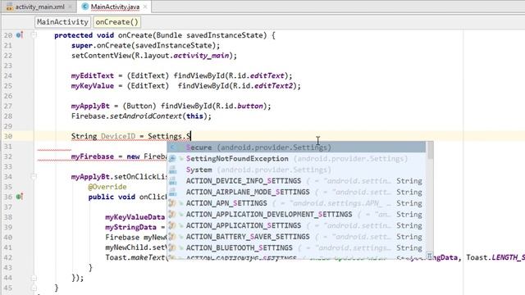525x295 pixels.
Task: Select ACTION_APPLICATION_DEVELOPMENT_SETTINGS suggestion
Action: pyautogui.click(x=296, y=215)
